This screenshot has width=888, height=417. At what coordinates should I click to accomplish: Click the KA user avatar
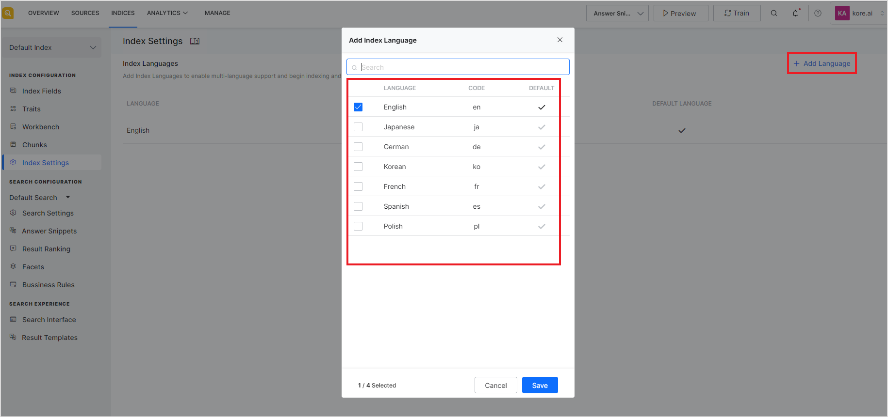pyautogui.click(x=842, y=13)
